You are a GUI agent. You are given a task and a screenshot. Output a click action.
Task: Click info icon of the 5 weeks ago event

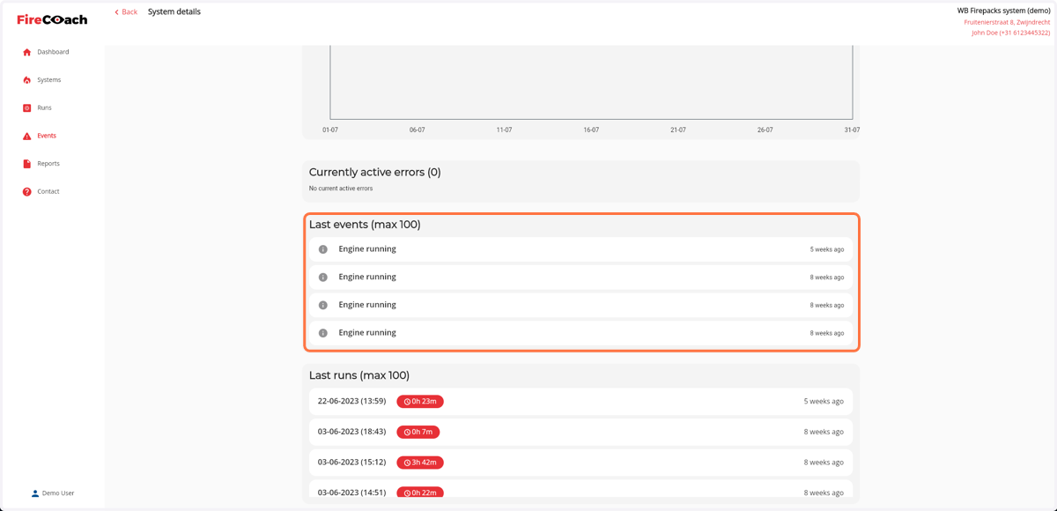pos(323,249)
